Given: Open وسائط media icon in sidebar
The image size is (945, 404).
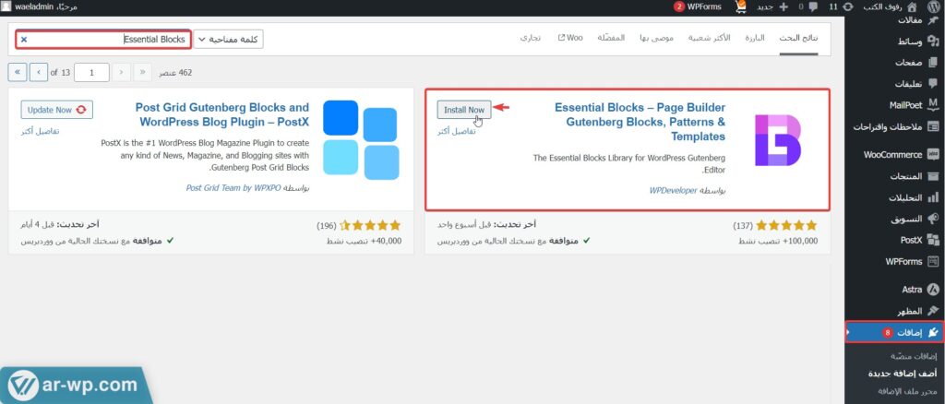Looking at the screenshot, I should click(933, 41).
